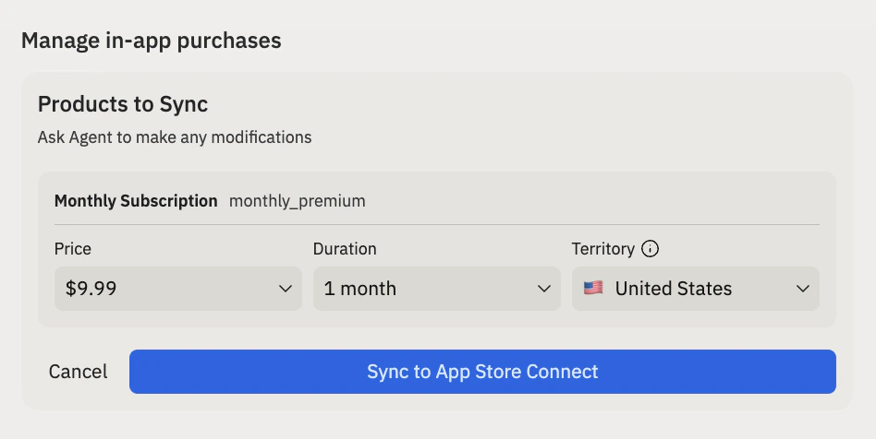Click the Monthly Subscription product name

(x=136, y=201)
